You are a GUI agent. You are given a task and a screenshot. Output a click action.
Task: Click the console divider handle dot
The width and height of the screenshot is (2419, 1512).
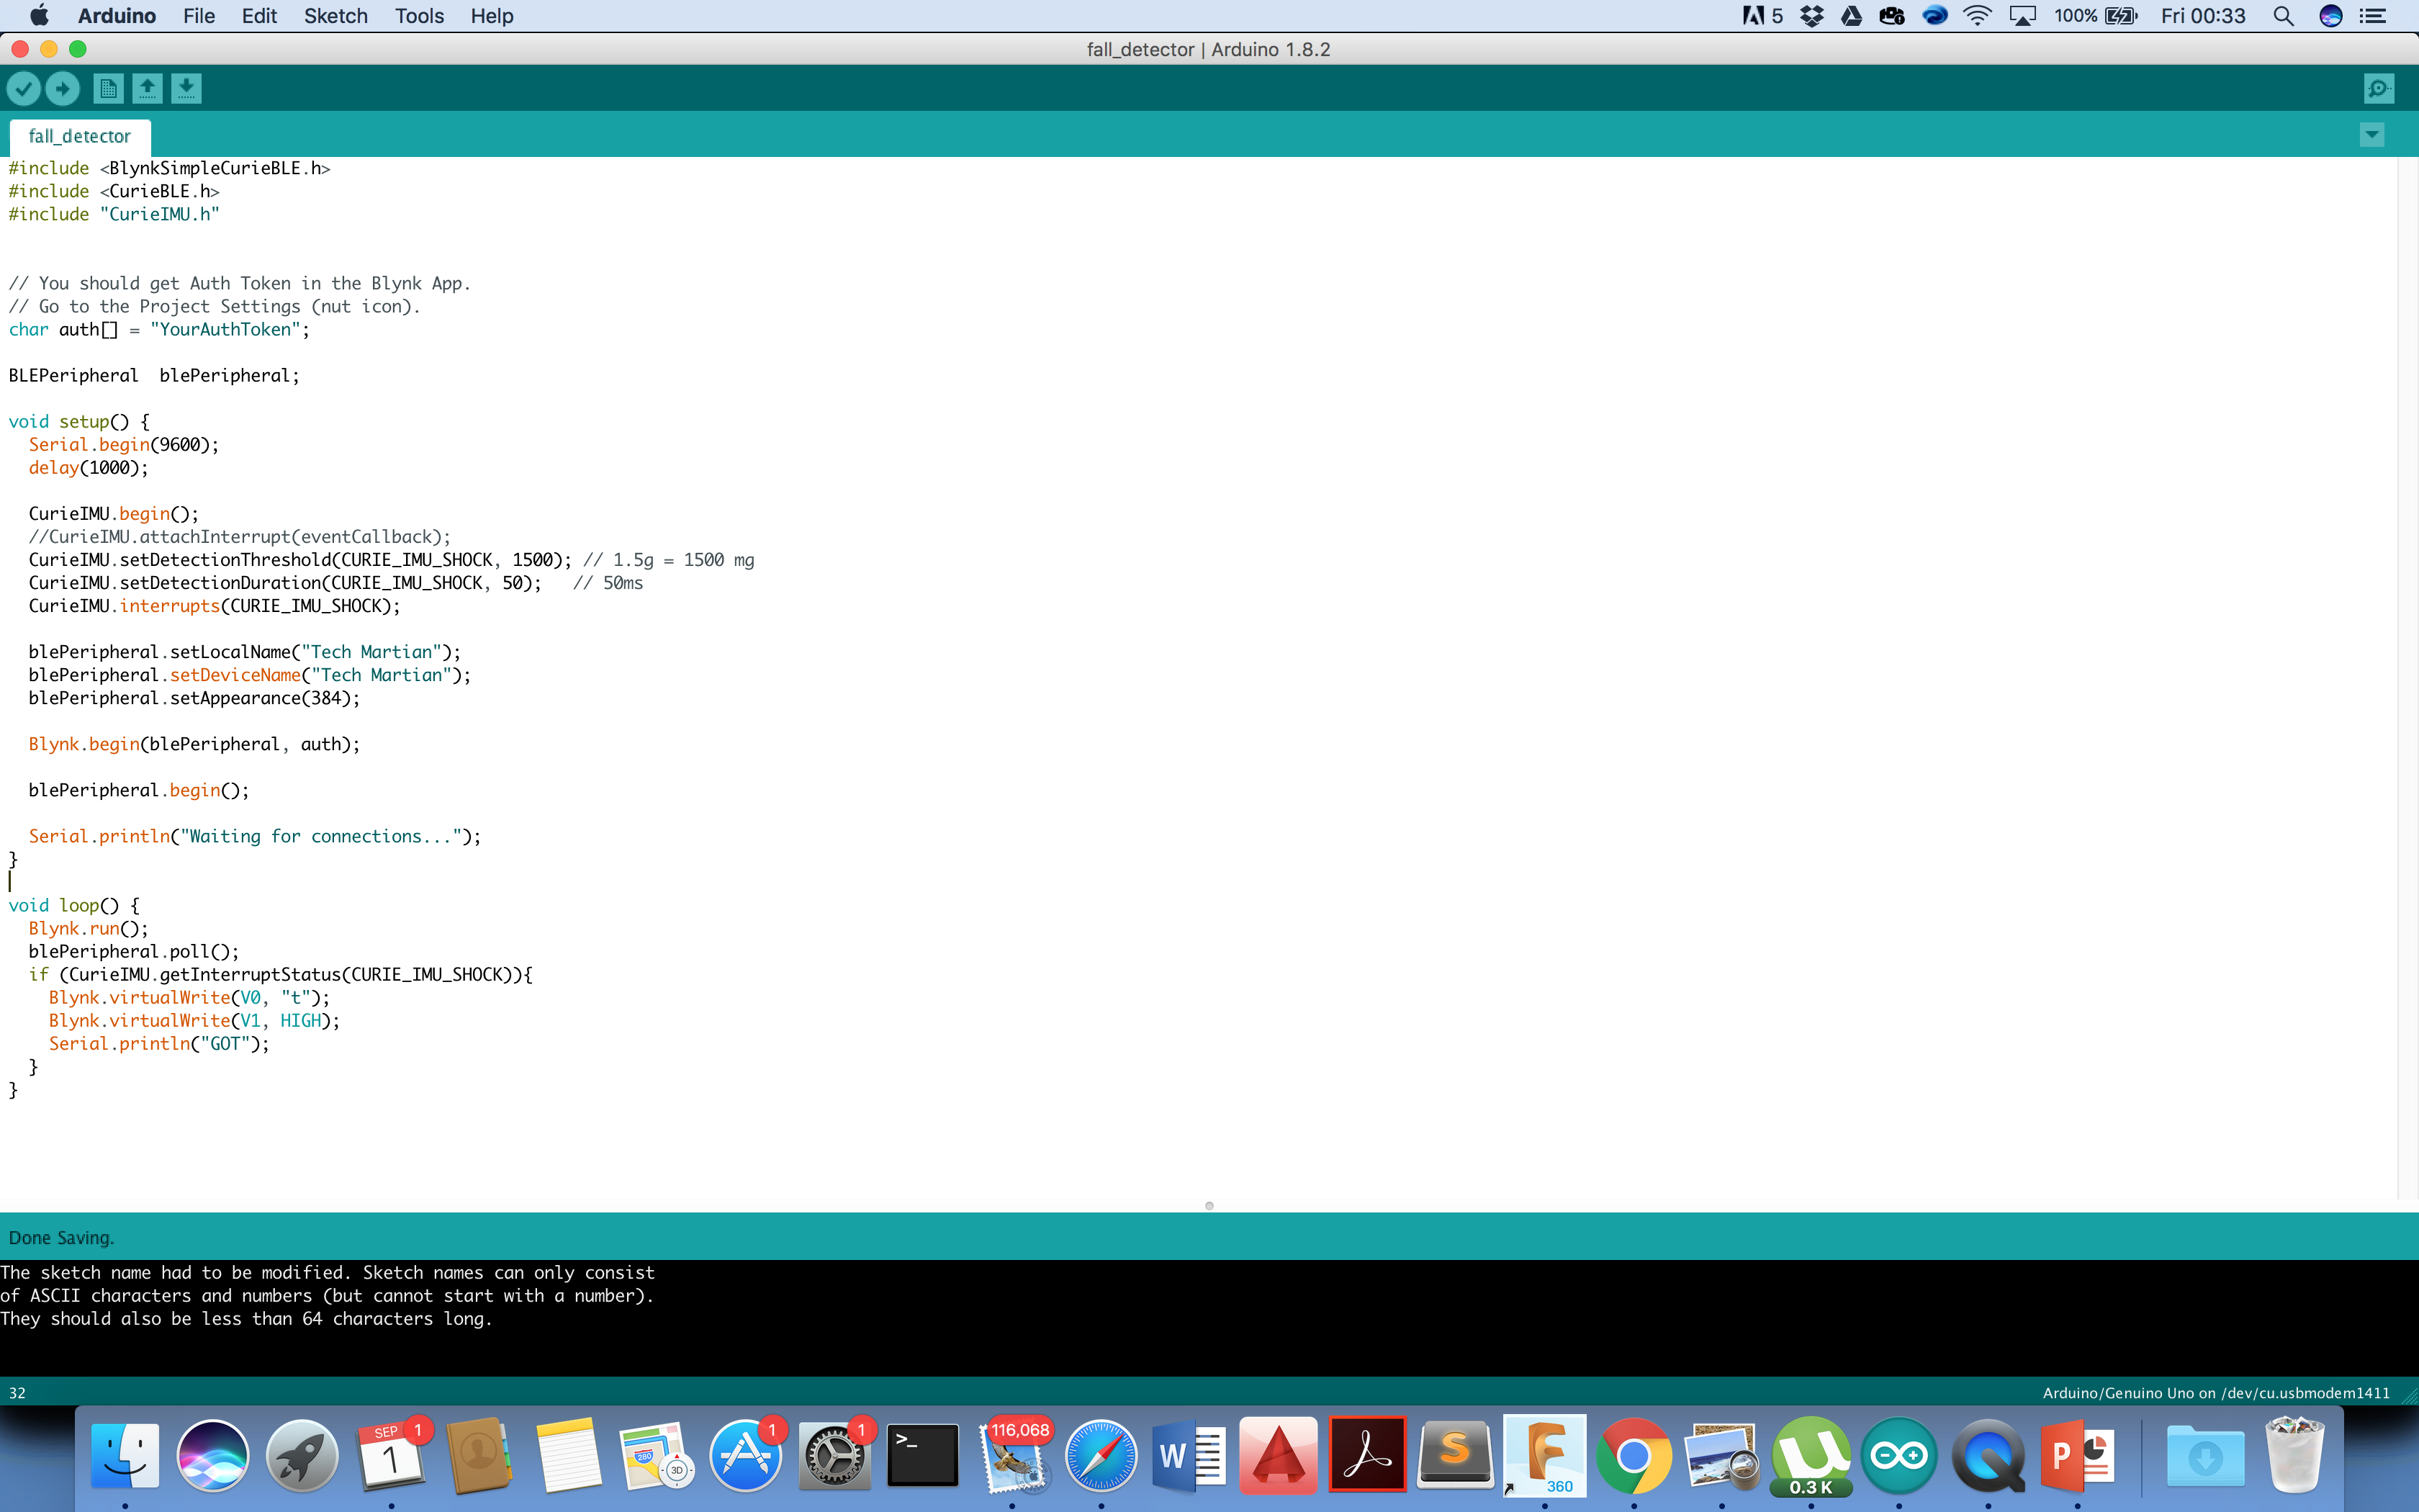1209,1206
